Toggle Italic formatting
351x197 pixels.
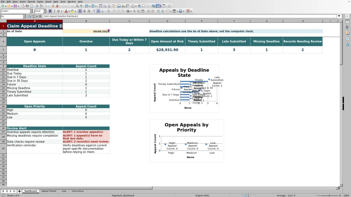point(54,11)
